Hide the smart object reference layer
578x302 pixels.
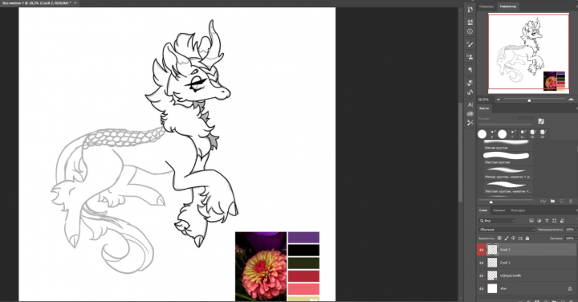click(481, 275)
